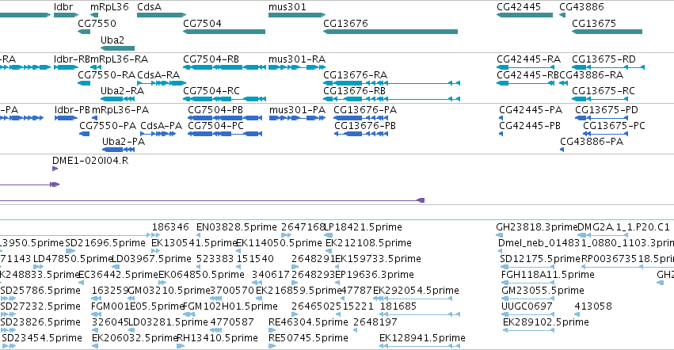Viewport: 674px width, 350px height.
Task: Select the CG13675-RD transcript
Action: coord(607,67)
